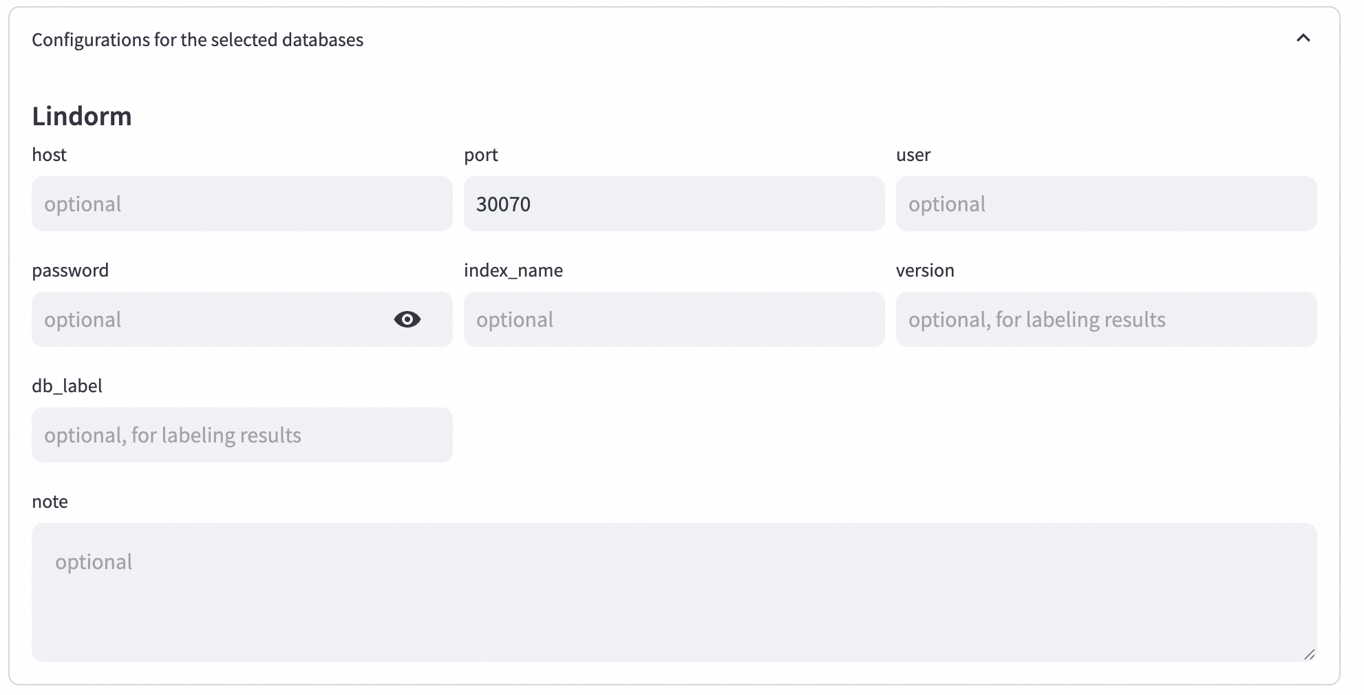Screen dimensions: 1364x695
Task: Focus the index_name input field
Action: click(x=673, y=320)
